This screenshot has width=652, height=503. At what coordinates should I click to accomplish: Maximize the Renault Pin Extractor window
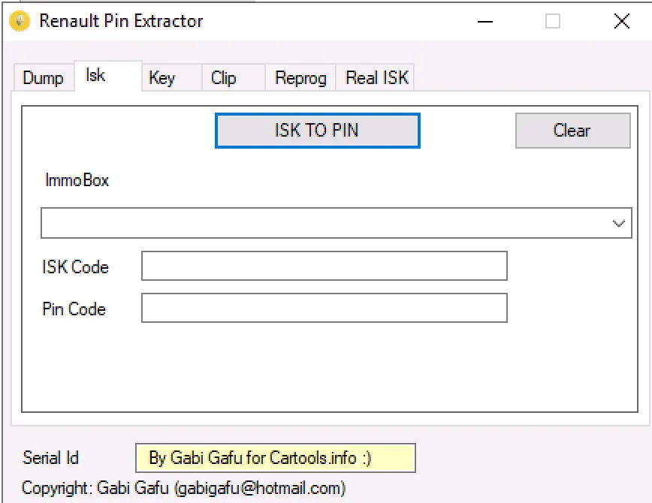coord(553,21)
